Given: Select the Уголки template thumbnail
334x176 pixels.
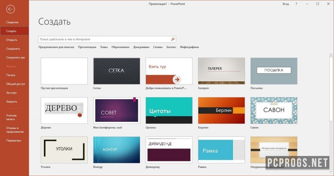Looking at the screenshot, I should click(64, 150).
